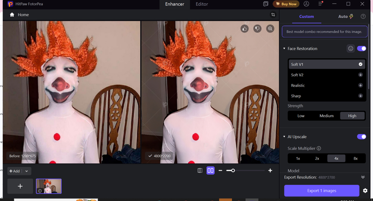373x201 pixels.
Task: Click the Export Resolution 4800*2700 value
Action: tap(327, 177)
